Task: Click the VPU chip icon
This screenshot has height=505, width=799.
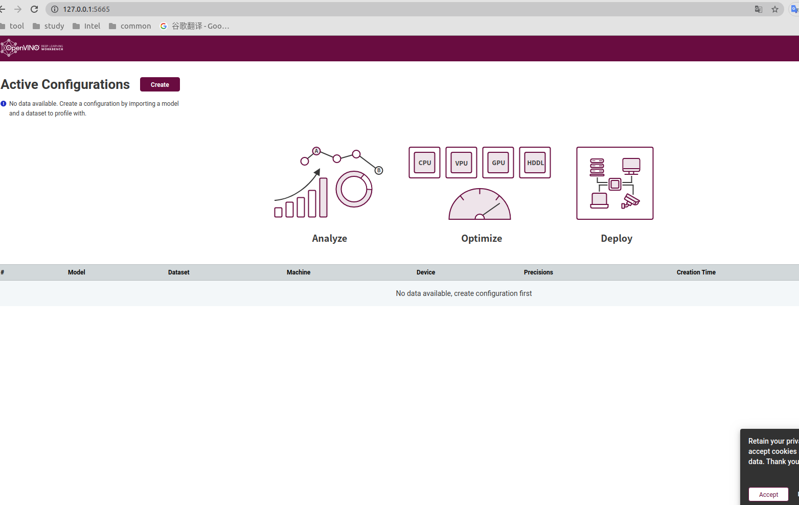Action: point(461,163)
